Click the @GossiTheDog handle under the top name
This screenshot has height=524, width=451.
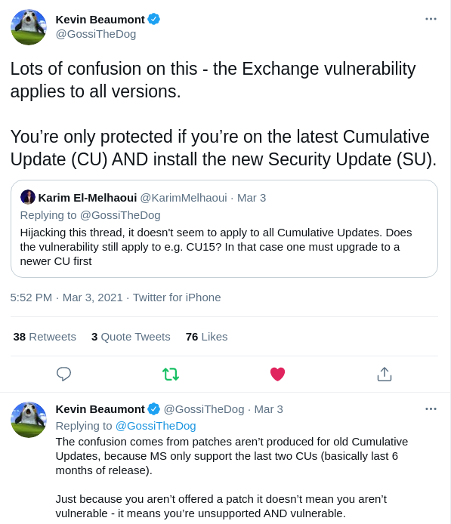coord(96,34)
